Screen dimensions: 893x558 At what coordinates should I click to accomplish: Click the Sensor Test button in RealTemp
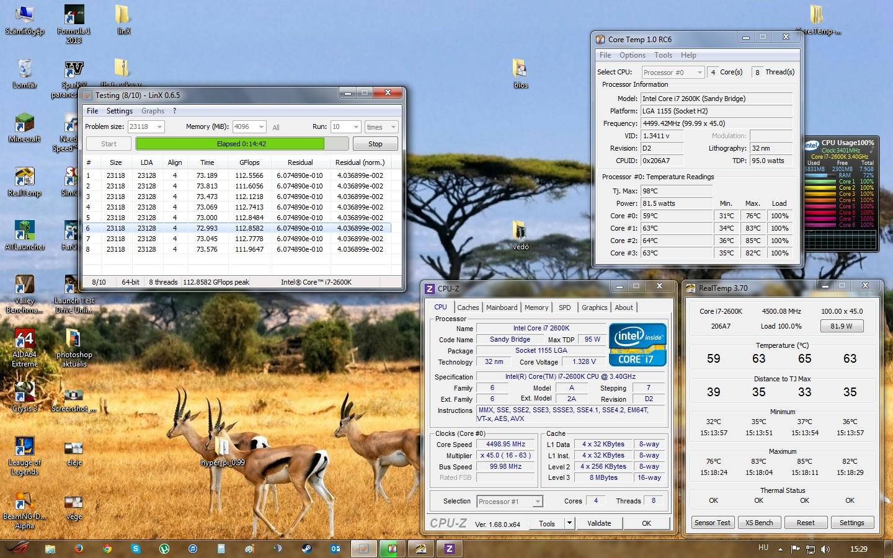tap(713, 523)
